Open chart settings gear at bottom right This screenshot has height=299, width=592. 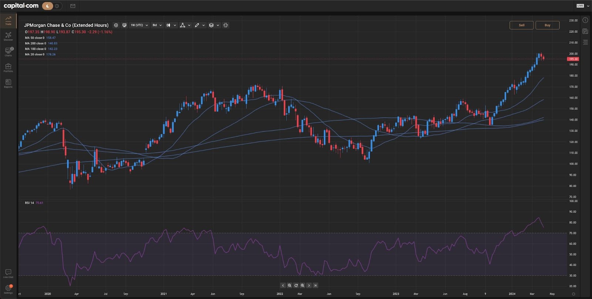[x=573, y=294]
